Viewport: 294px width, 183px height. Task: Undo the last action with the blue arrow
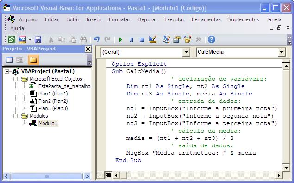pos(97,39)
